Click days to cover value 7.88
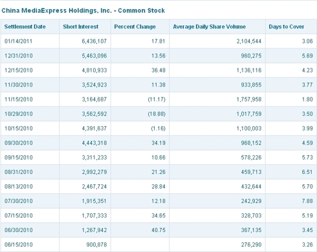This screenshot has width=317, height=252. click(x=307, y=201)
